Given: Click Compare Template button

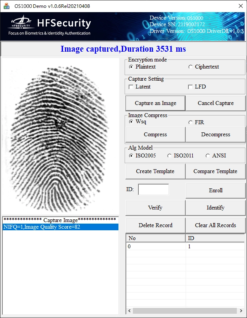Looking at the screenshot, I should click(215, 172).
